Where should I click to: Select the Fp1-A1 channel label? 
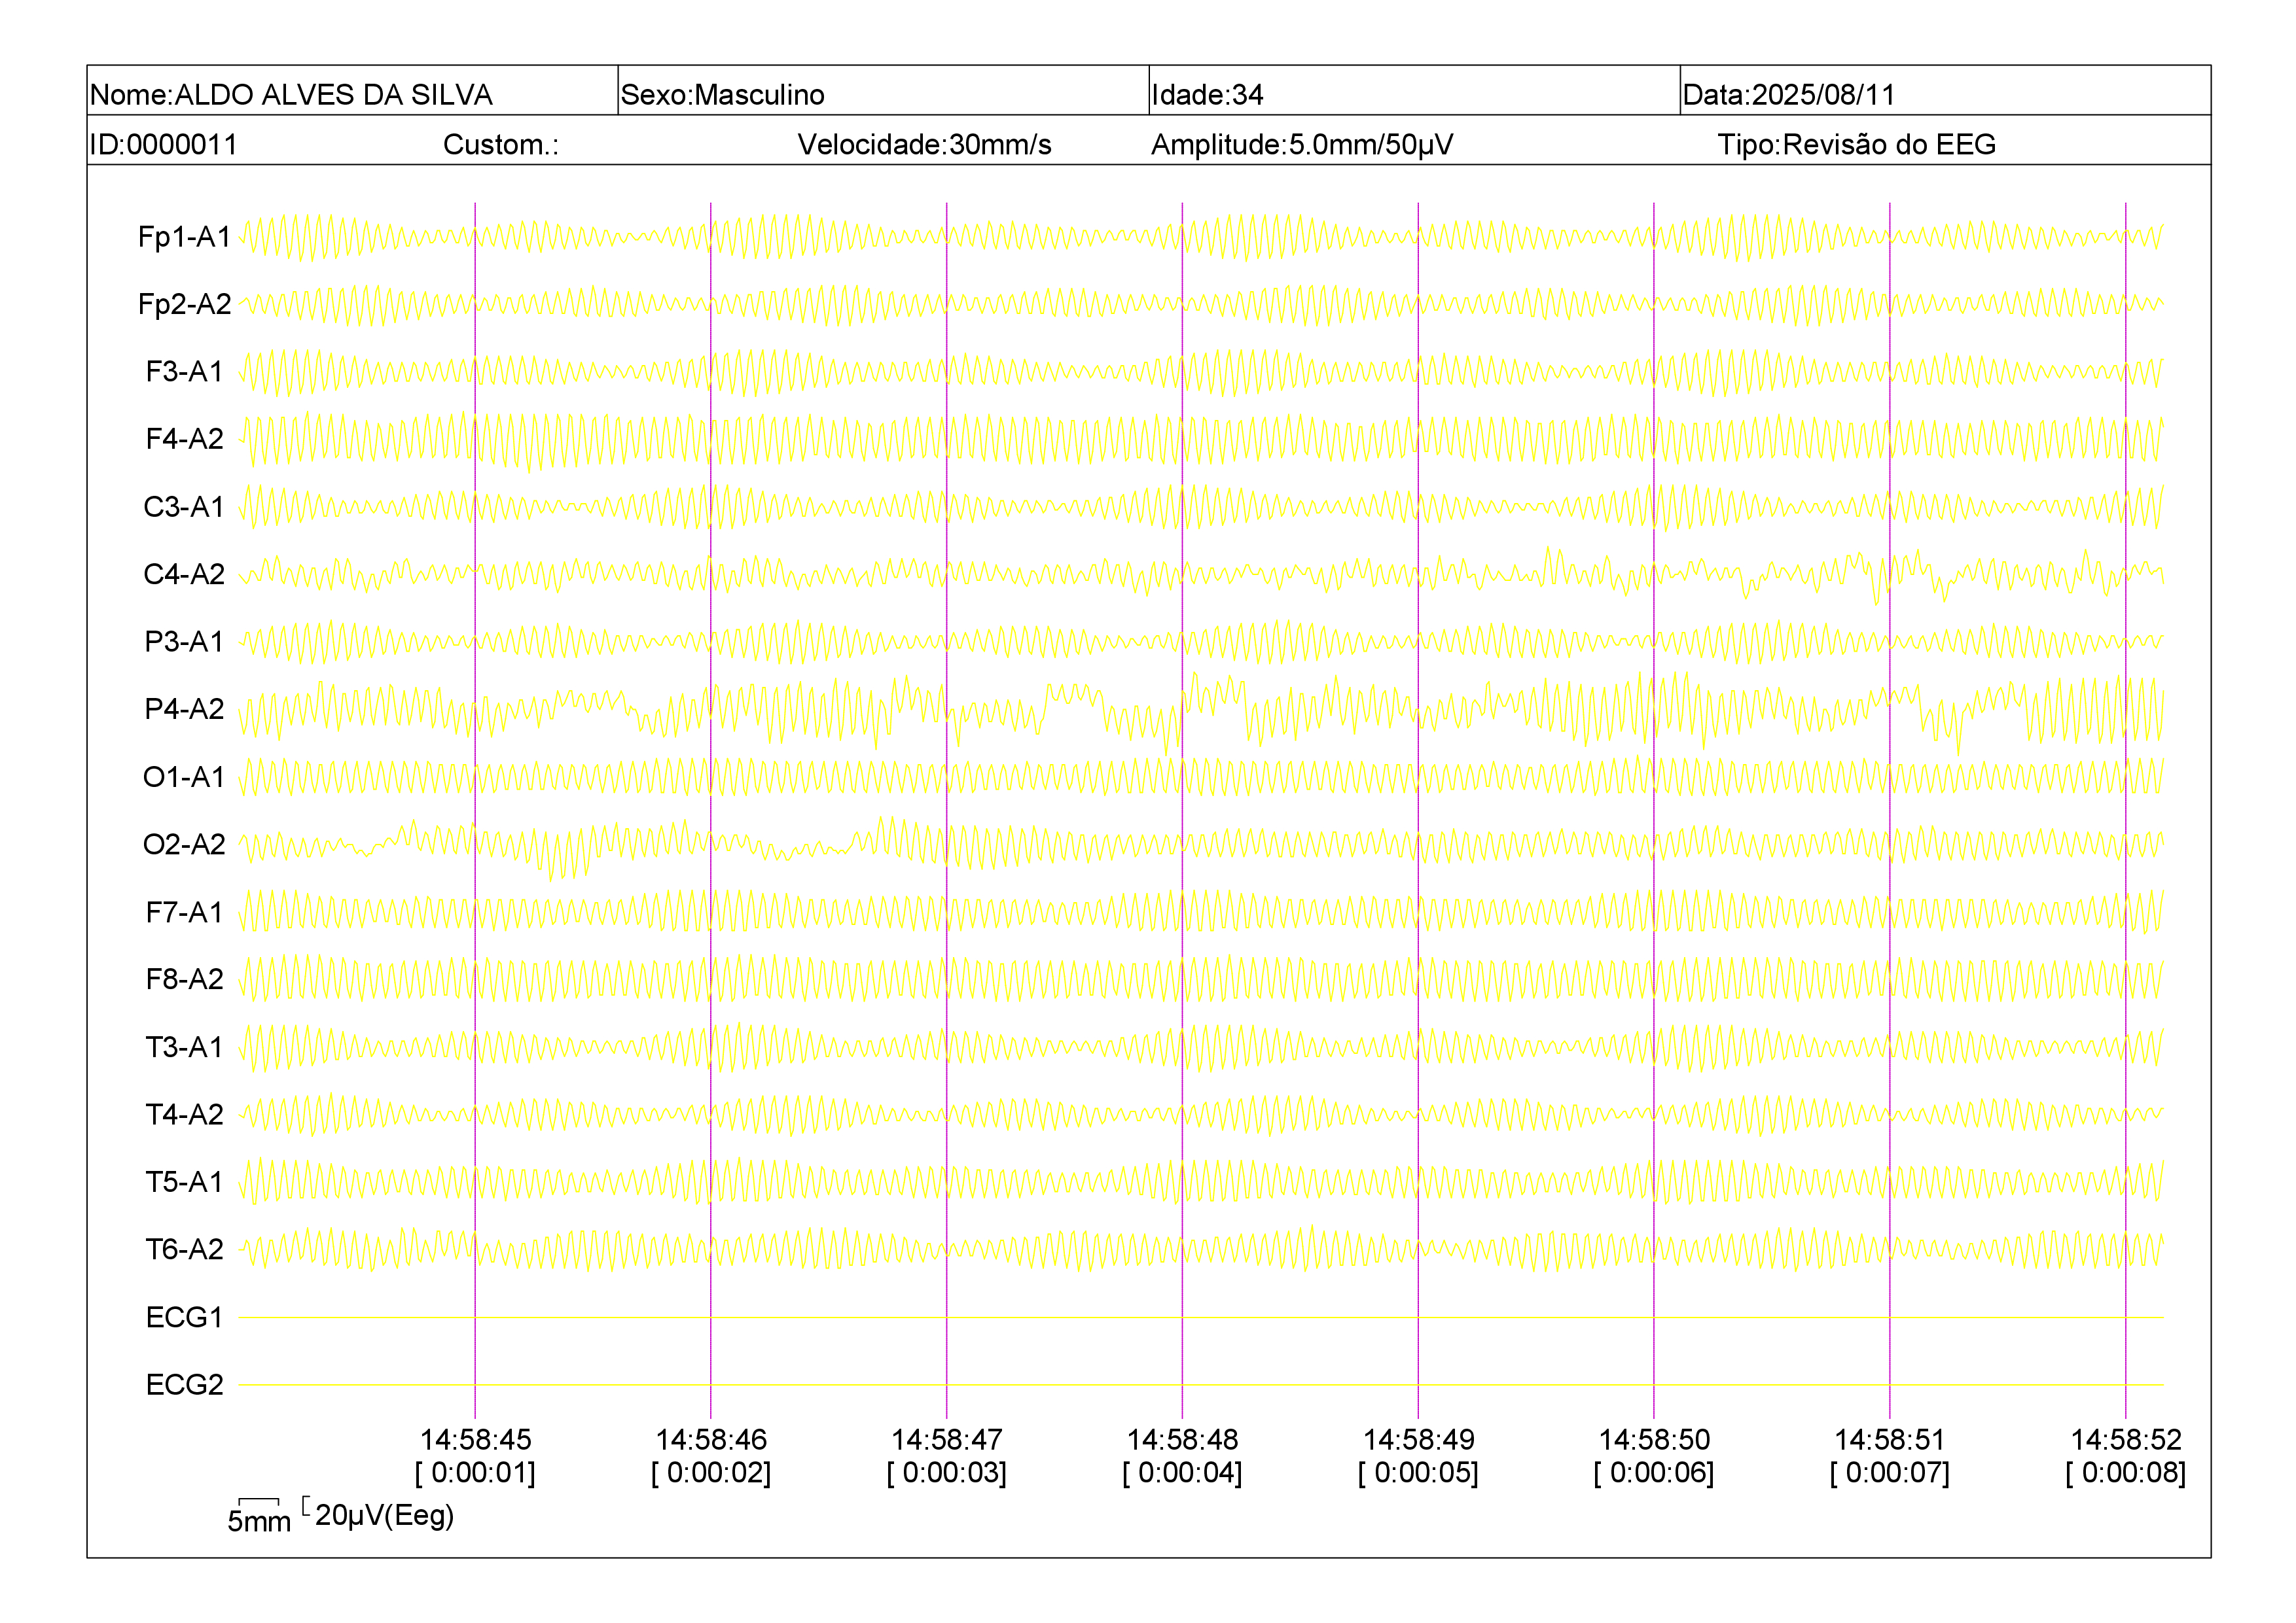coord(184,237)
